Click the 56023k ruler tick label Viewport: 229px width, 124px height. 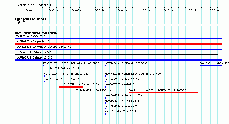(x=77, y=10)
